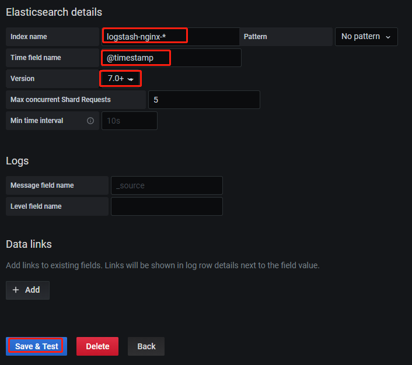Viewport: 412px width, 365px height.
Task: Click the Elasticsearch details heading
Action: click(x=54, y=12)
